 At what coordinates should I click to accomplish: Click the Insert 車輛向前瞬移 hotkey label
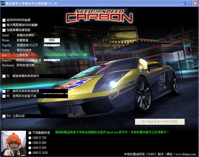tap(18, 35)
